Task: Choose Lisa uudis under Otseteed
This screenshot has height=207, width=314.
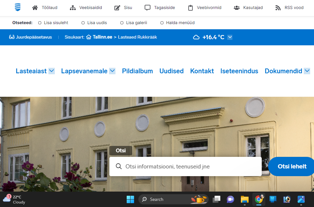Action: coord(82,23)
